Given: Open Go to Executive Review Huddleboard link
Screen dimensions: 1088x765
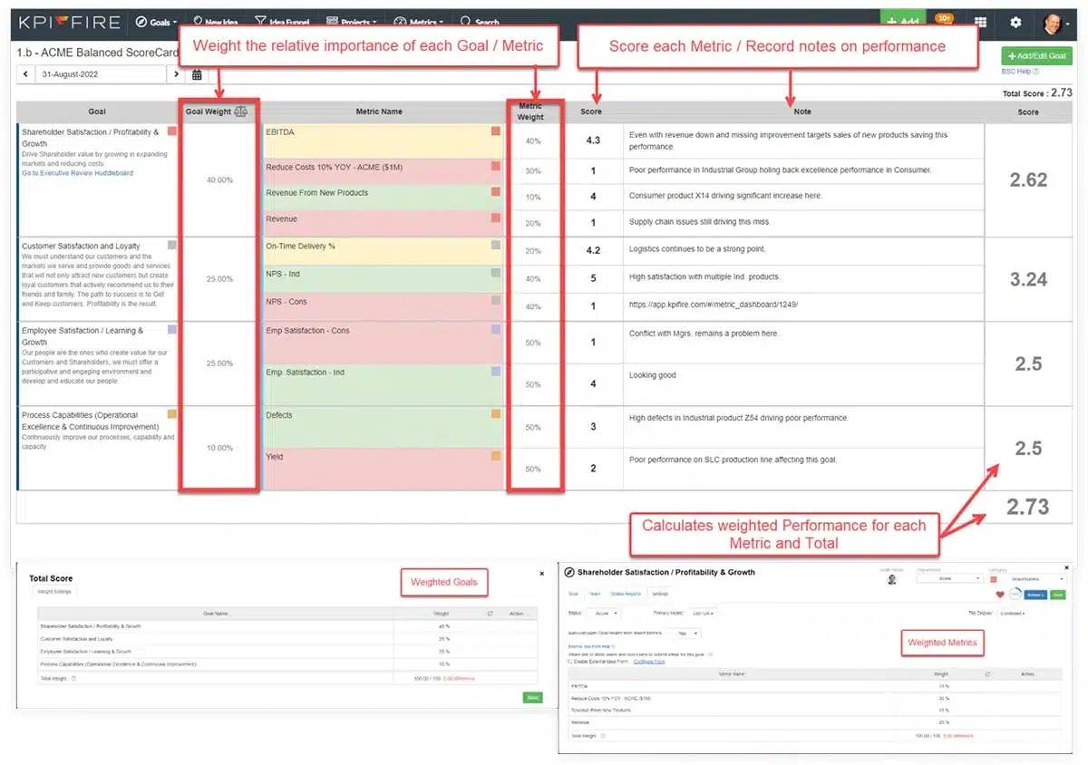Looking at the screenshot, I should [x=77, y=173].
